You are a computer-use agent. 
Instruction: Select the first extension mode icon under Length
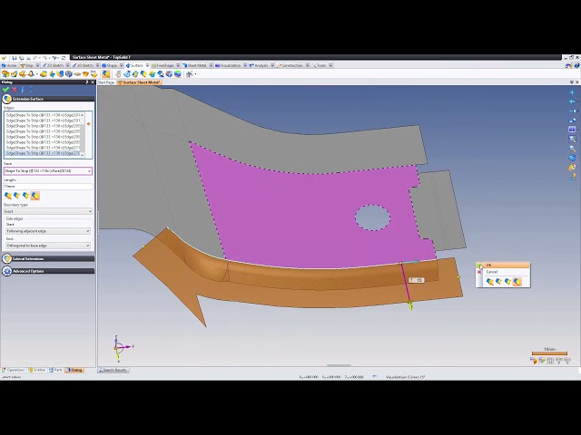point(8,196)
